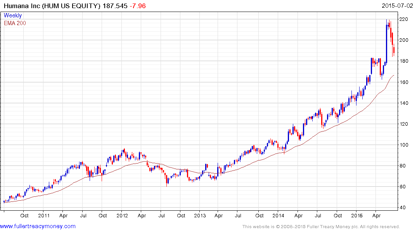Open the www.fullertreacymoney.com link
Screen dimensions: 417x232
(38, 226)
